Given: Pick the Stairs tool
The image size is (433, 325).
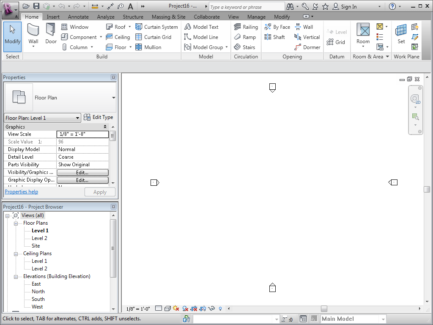Looking at the screenshot, I should (244, 47).
